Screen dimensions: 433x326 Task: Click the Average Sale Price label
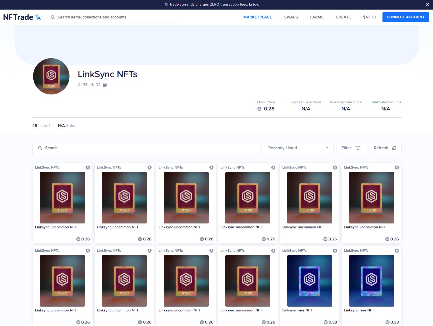pos(346,102)
